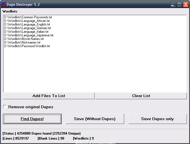The image size is (190, 144).
Task: Select Language_Italian.txt entry
Action: pos(26,32)
